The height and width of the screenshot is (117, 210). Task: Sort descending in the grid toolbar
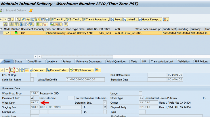pyautogui.click(x=16, y=24)
